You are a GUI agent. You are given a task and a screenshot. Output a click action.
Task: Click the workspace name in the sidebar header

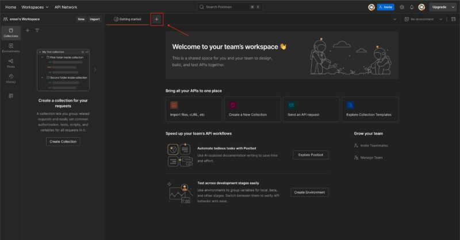(25, 19)
